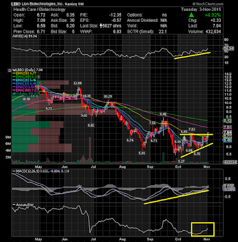The height and width of the screenshot is (242, 238).
Task: Click the Bid Size label
Action: click(x=59, y=31)
